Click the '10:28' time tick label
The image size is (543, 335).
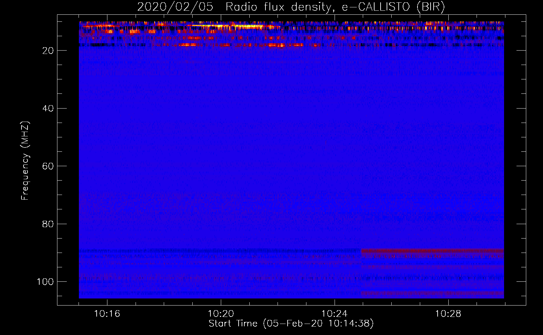[x=448, y=314]
